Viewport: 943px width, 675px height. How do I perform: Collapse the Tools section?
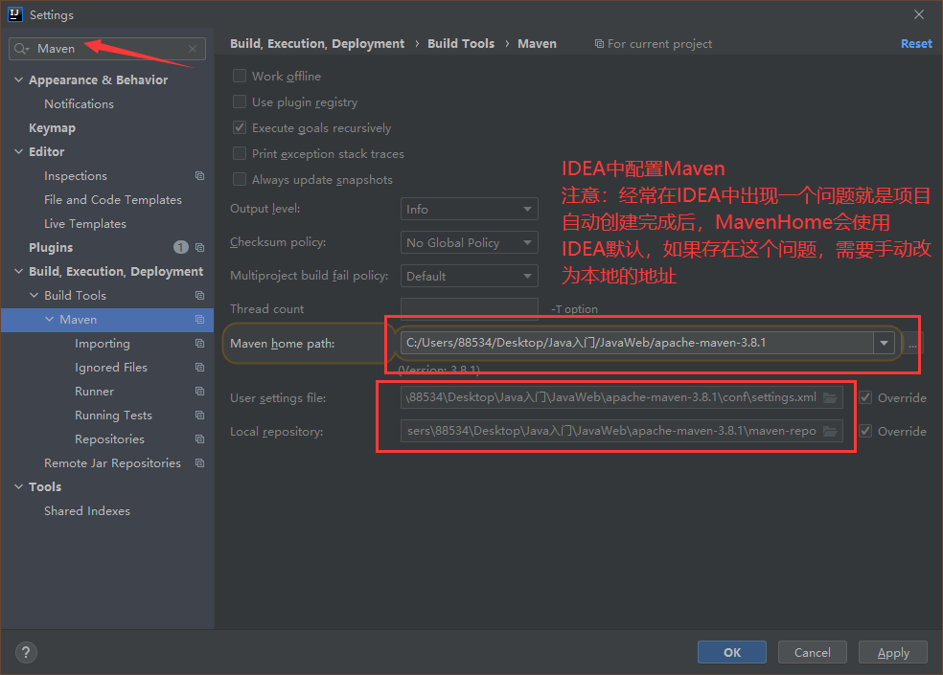point(18,487)
